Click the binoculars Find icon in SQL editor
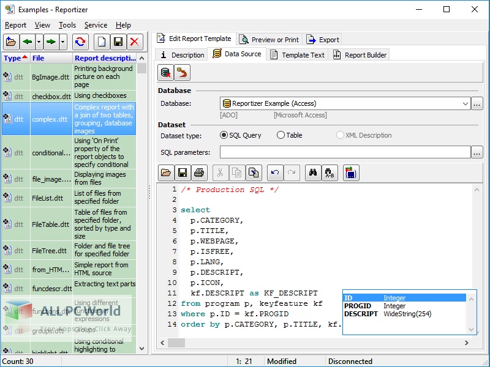Image resolution: width=490 pixels, height=367 pixels. tap(312, 173)
